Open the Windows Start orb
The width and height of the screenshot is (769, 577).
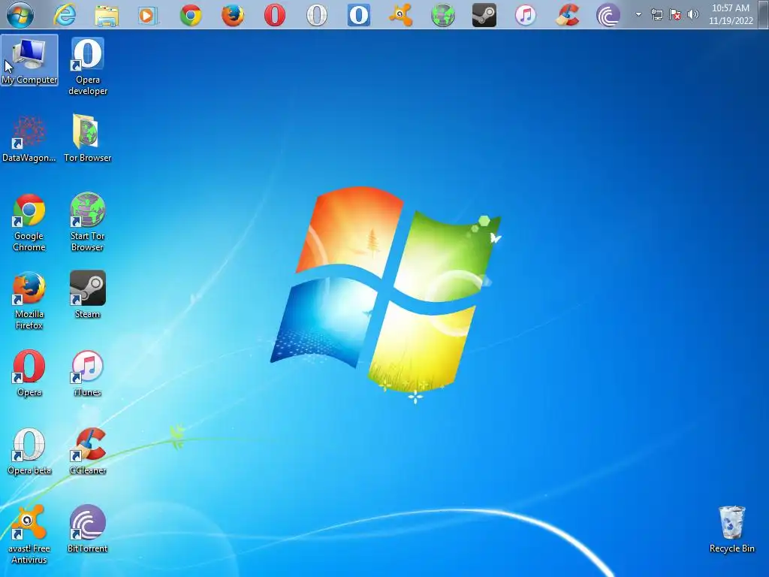click(20, 15)
